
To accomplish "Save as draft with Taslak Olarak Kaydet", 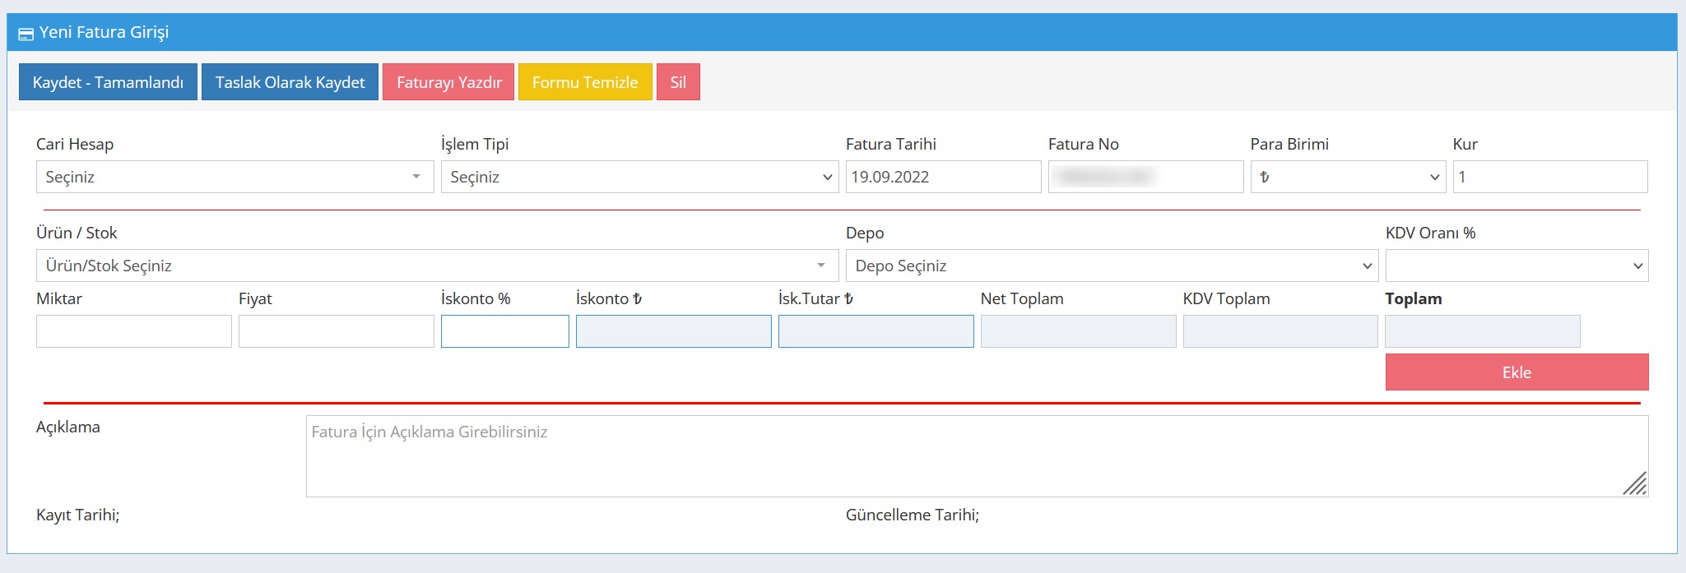I will (290, 82).
